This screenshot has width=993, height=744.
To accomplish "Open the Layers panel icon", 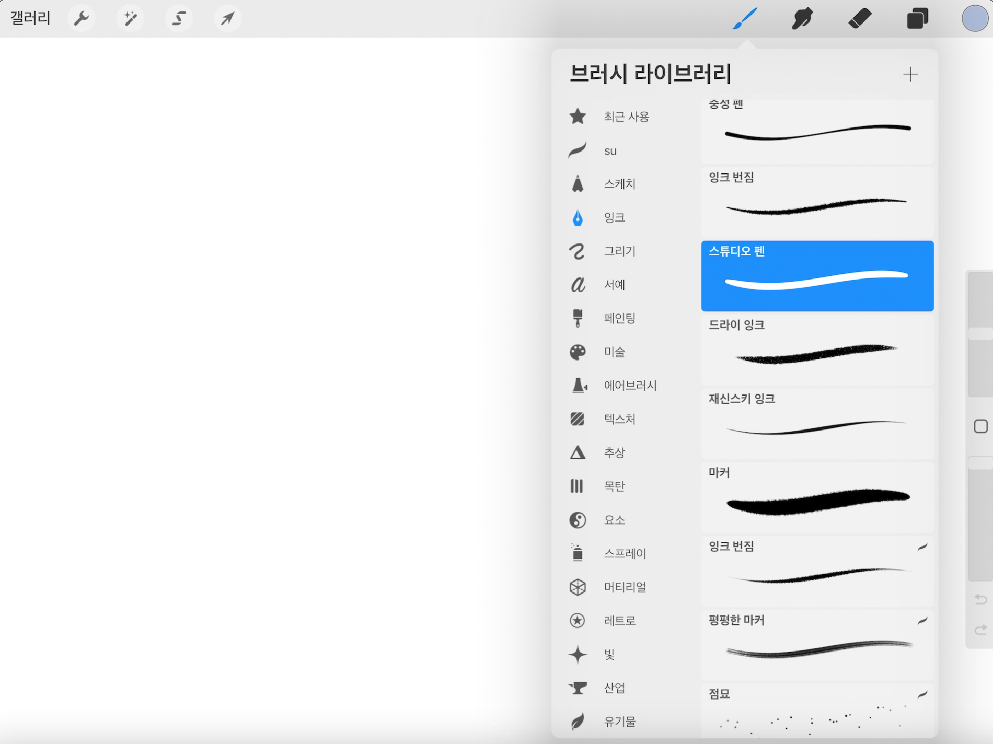I will [917, 18].
